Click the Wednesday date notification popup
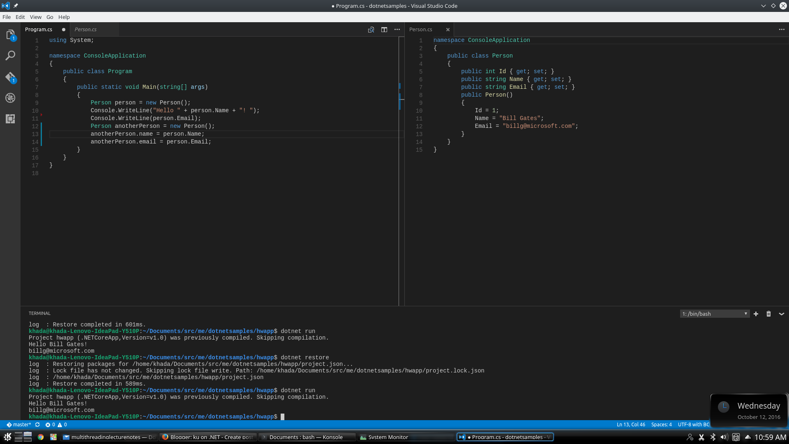The width and height of the screenshot is (789, 444). click(x=749, y=411)
